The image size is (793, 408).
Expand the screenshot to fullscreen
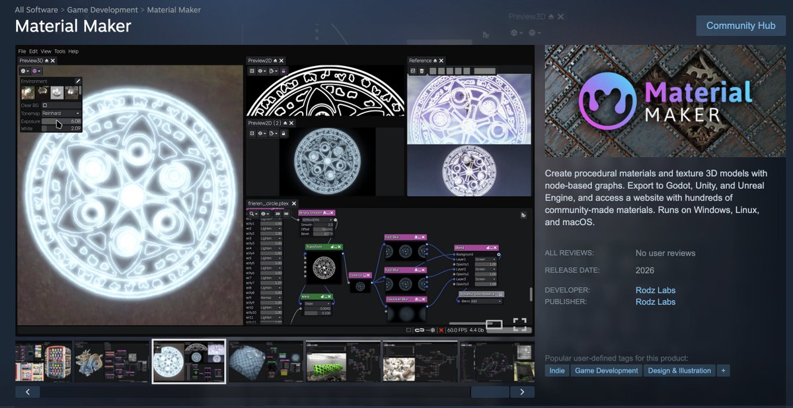tap(520, 324)
